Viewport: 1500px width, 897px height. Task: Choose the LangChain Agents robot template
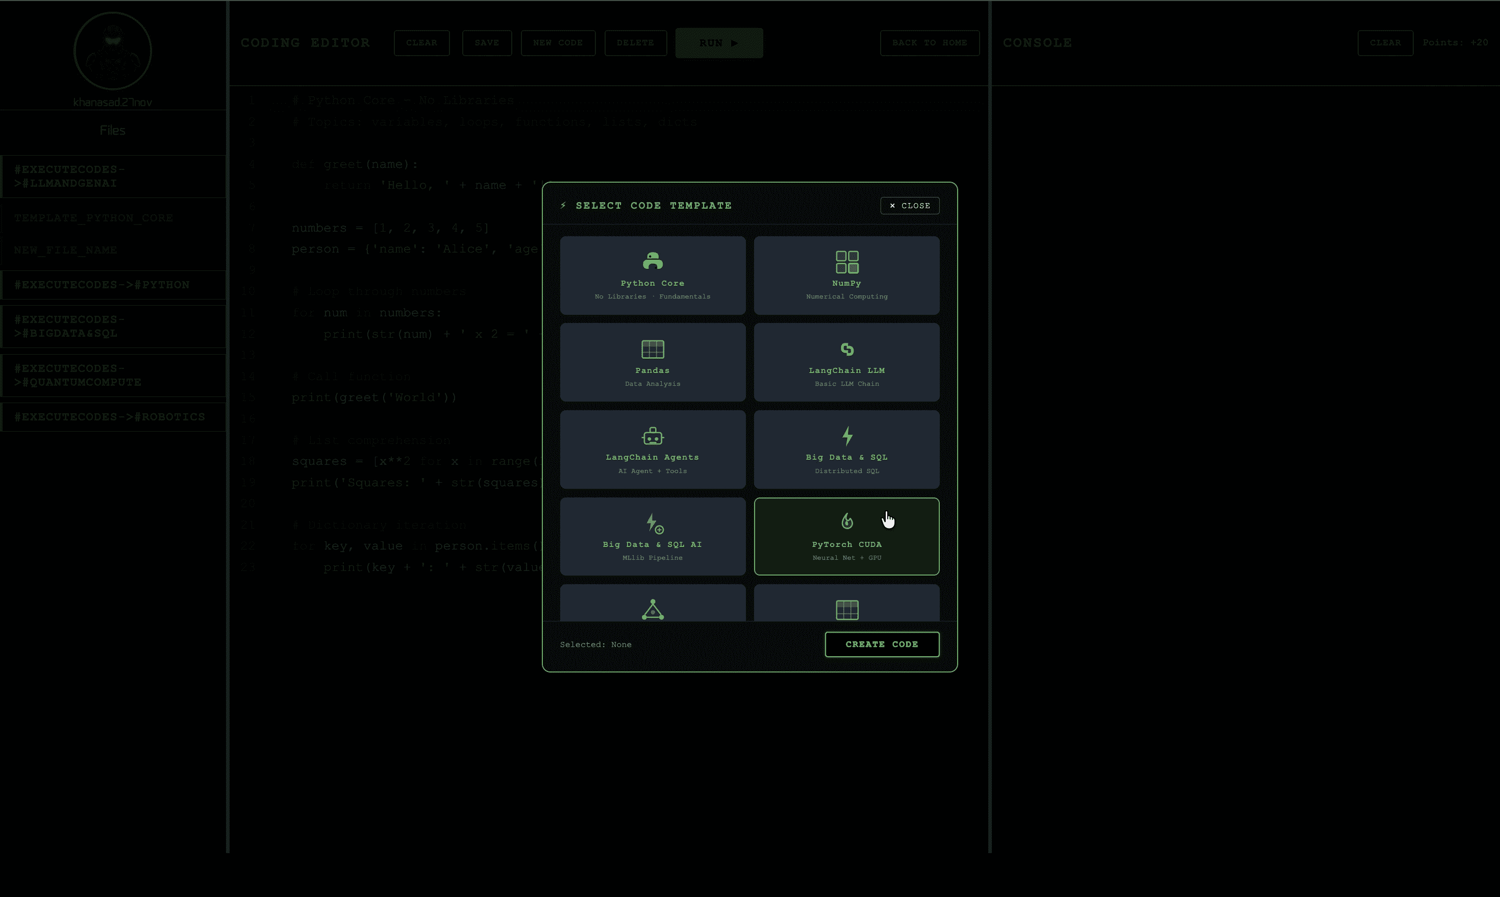coord(653,449)
